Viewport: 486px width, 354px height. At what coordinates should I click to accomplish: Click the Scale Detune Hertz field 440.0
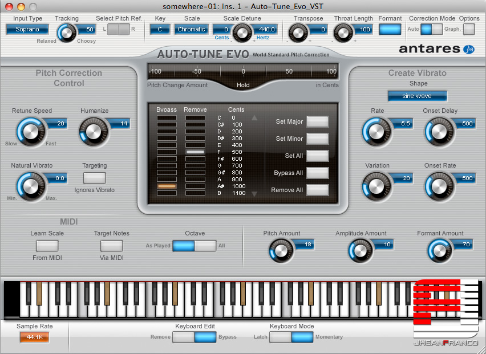tap(266, 30)
